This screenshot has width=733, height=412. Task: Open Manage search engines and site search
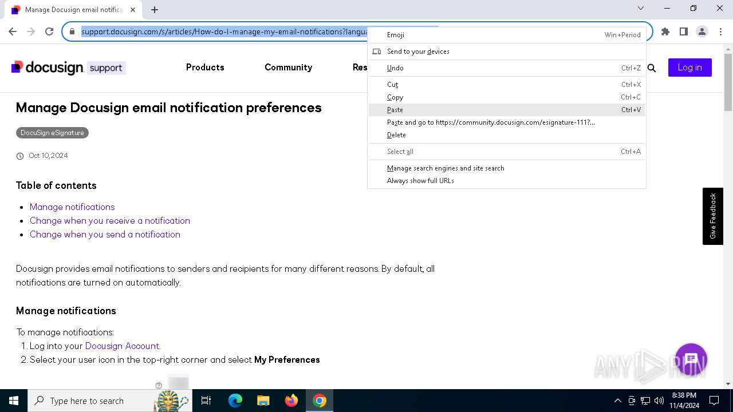[x=507, y=168]
